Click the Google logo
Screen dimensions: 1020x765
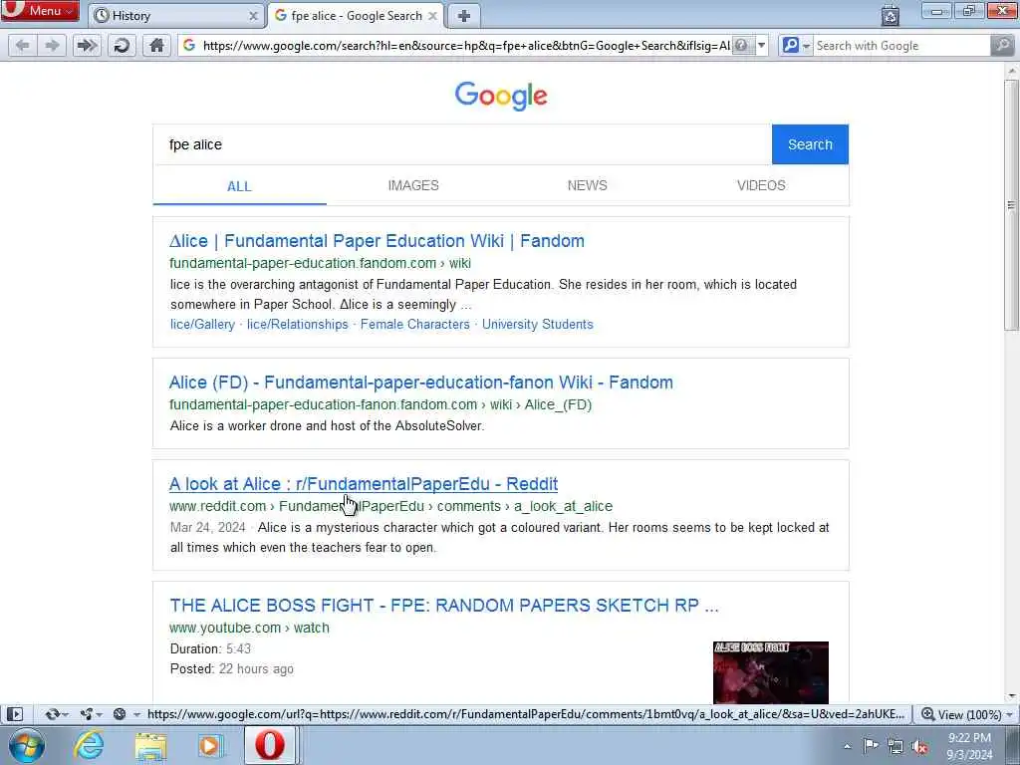pos(501,97)
